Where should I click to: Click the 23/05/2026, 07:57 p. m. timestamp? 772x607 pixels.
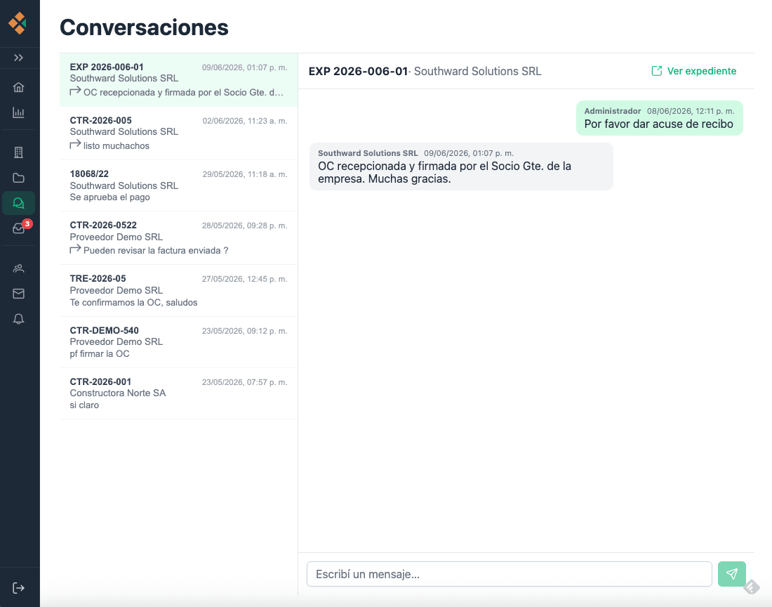pos(245,382)
